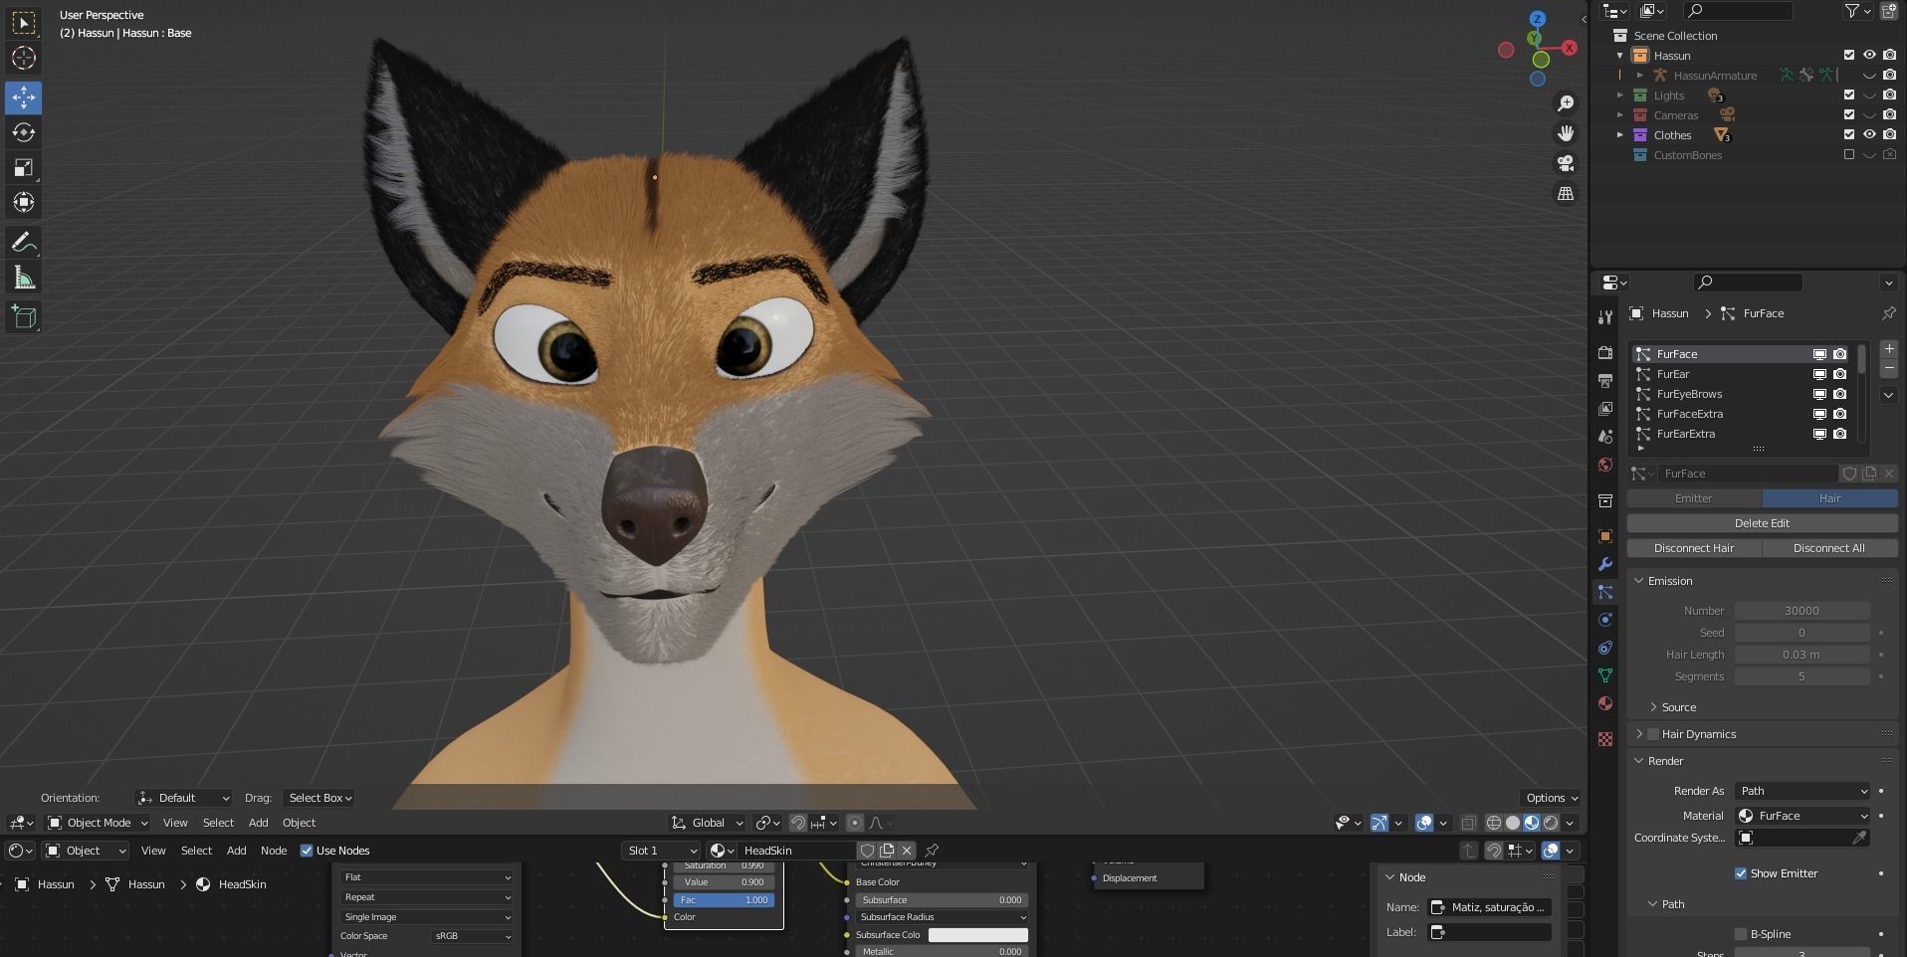Viewport: 1907px width, 957px height.
Task: Toggle Hassun collection exclude checkbox
Action: pos(1849,56)
